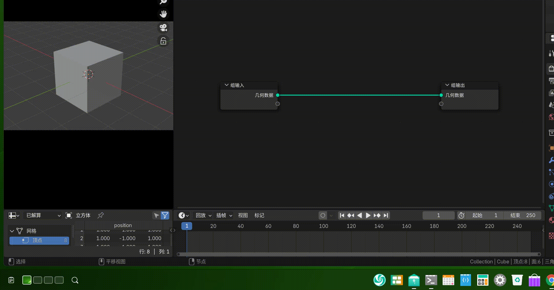Open the trash in the dock
554x290 pixels.
[x=517, y=280]
